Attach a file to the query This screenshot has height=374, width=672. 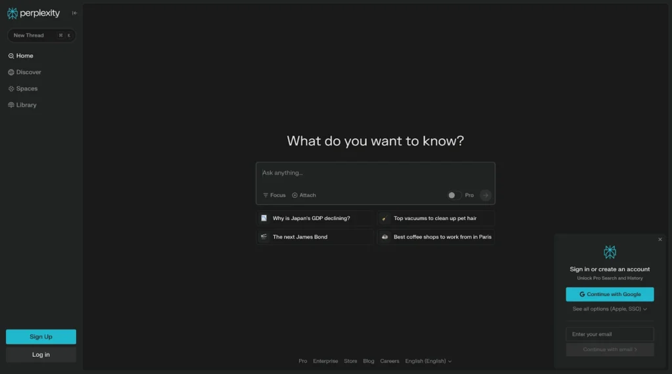point(304,195)
